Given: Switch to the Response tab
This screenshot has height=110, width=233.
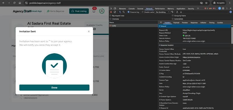Looking at the screenshot, I should click(194, 23).
